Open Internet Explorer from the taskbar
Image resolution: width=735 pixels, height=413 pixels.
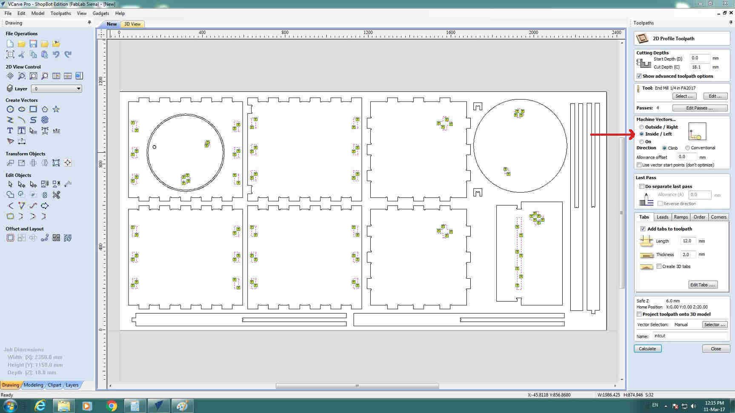point(40,406)
